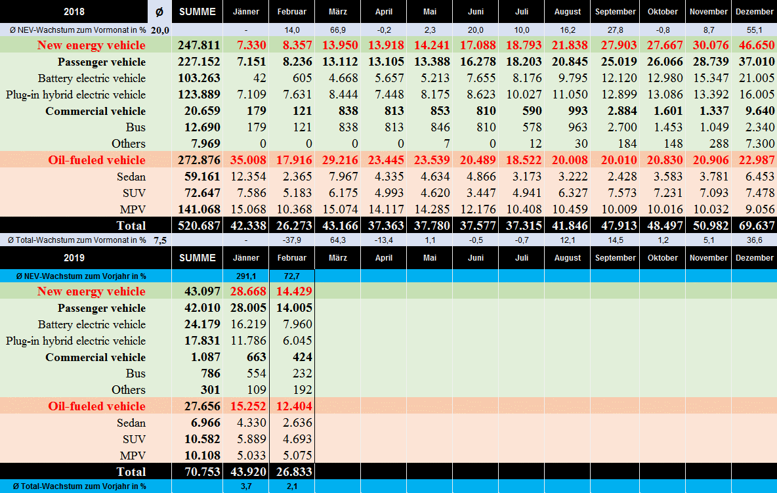Screen dimensions: 777x493
Task: Click the 2018 SUMME header cell
Action: [x=198, y=11]
